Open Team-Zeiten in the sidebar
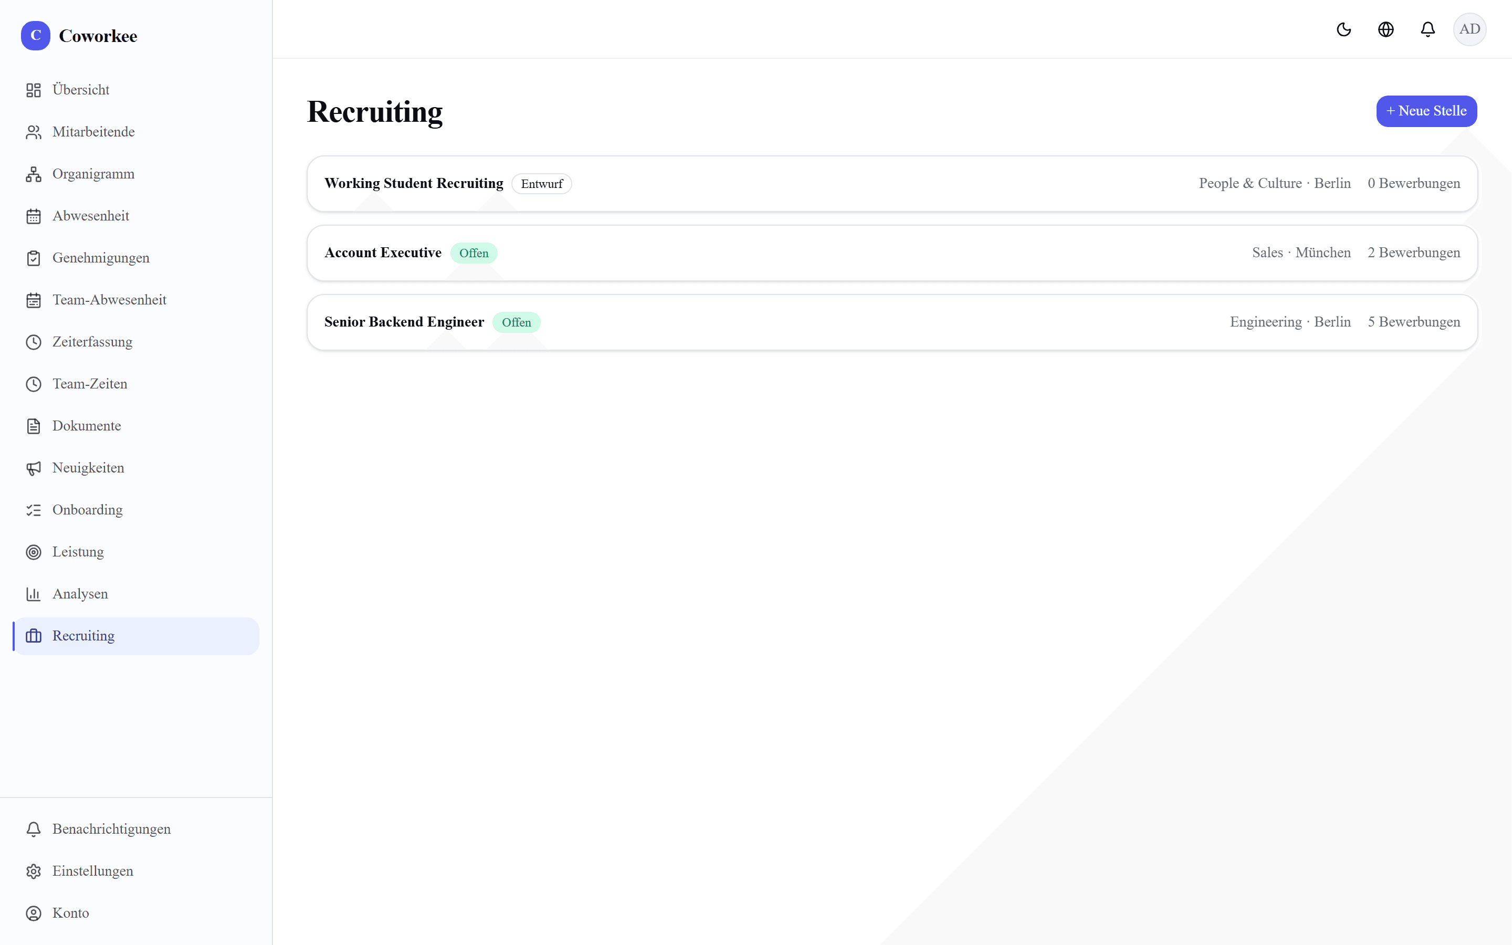The image size is (1512, 945). click(136, 384)
